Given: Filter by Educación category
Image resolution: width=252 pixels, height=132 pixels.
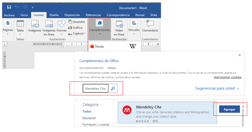Looking at the screenshot, I should 89,118.
